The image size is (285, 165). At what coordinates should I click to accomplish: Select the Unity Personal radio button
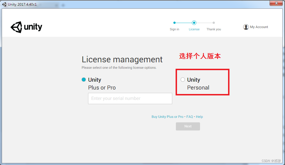pos(183,80)
